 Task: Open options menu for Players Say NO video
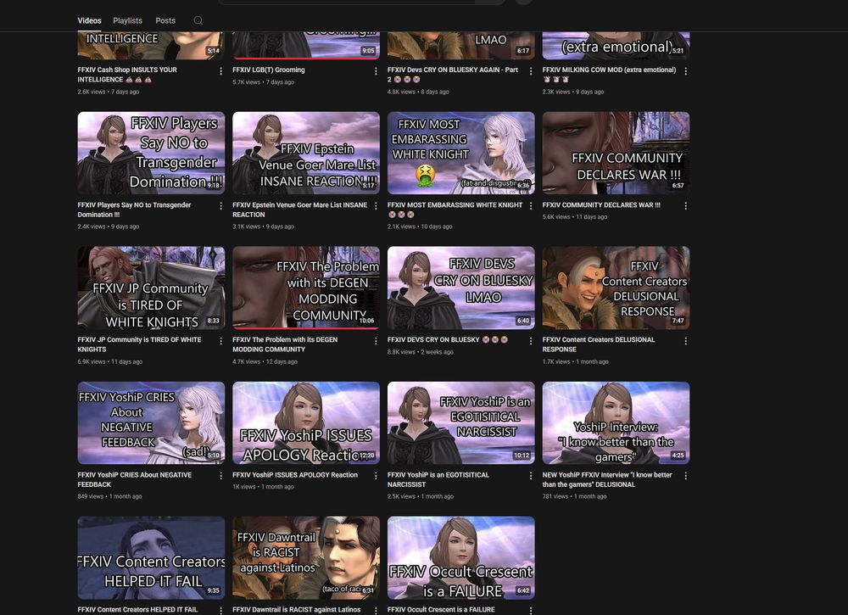tap(220, 206)
